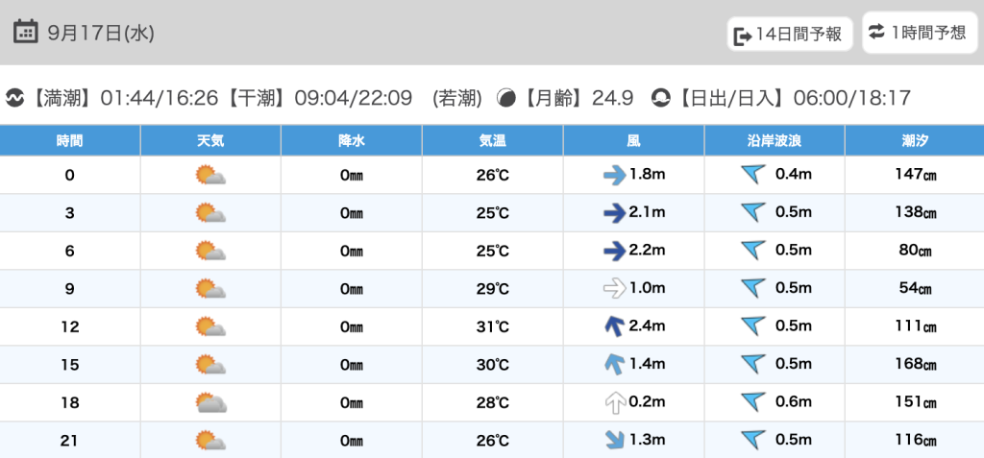
Task: Click the 168㎝ tide value at 15時
Action: (x=914, y=365)
